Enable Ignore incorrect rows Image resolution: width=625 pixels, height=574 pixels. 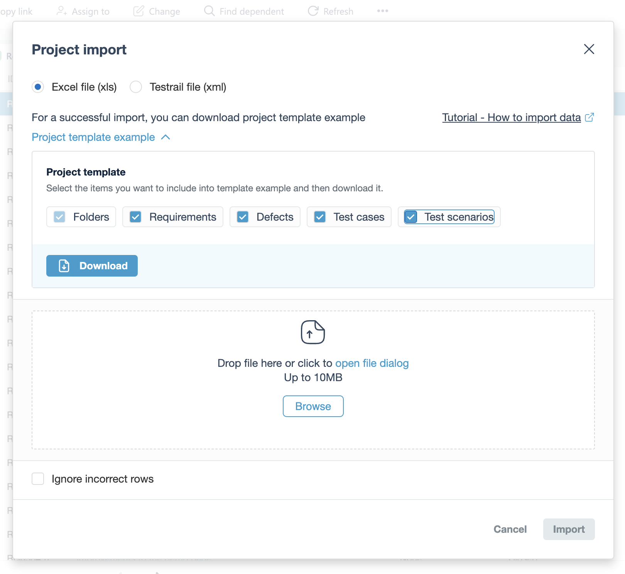[x=38, y=479]
